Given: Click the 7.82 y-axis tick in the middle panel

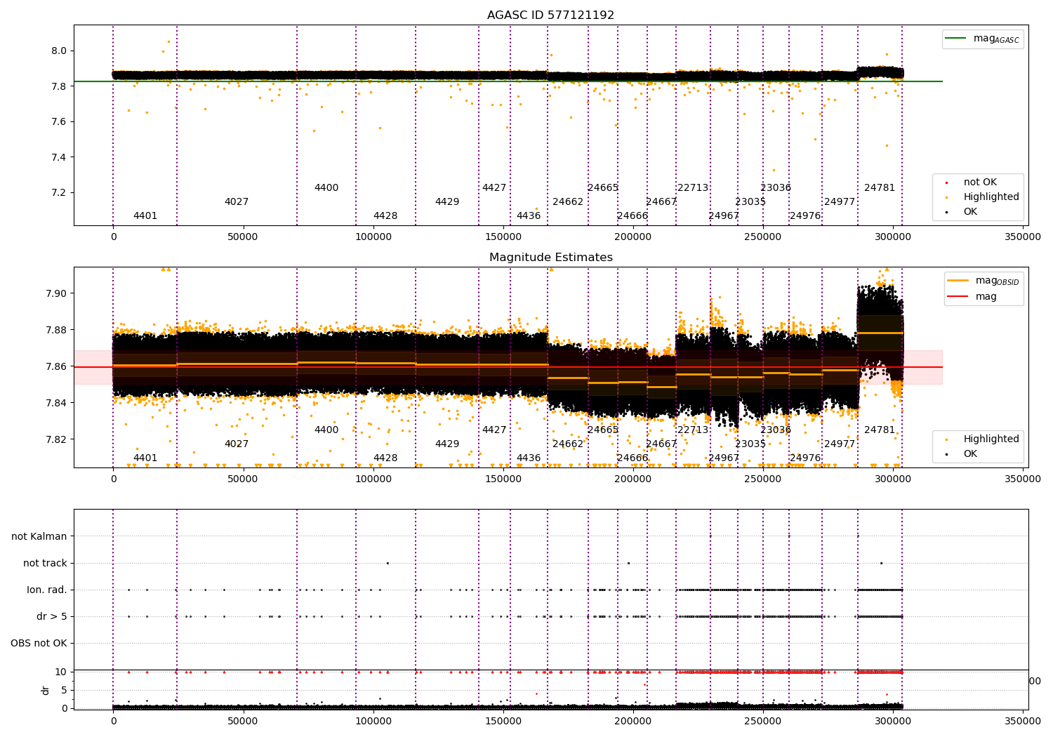Looking at the screenshot, I should pyautogui.click(x=55, y=439).
